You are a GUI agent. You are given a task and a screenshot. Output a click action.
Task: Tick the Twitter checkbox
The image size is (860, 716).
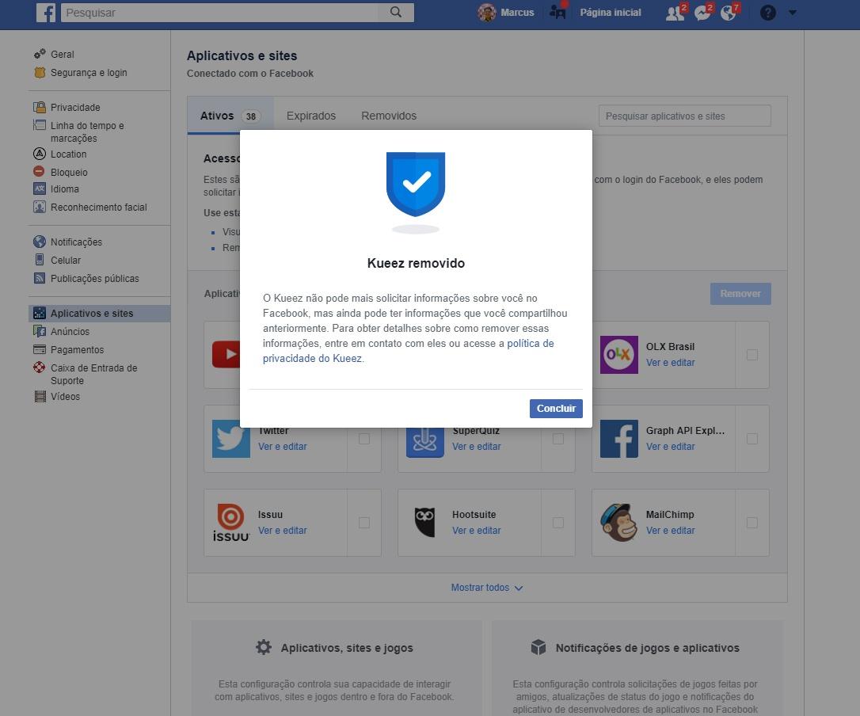[364, 439]
